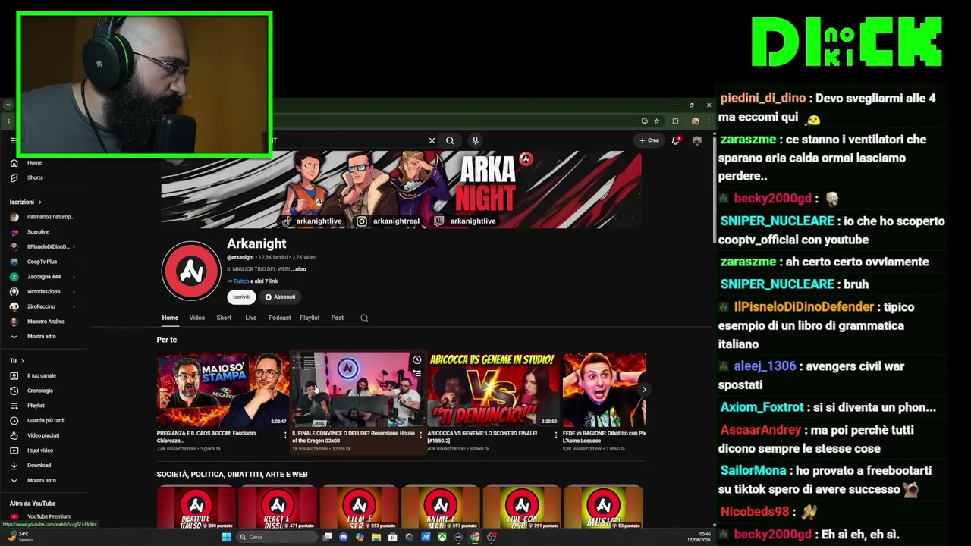This screenshot has height=546, width=971.
Task: Add House of the Dragon video to Watch Later
Action: coord(416,359)
